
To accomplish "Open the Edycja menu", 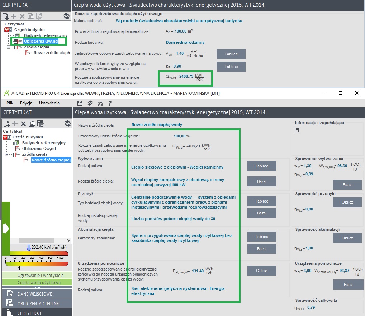I will (26, 103).
